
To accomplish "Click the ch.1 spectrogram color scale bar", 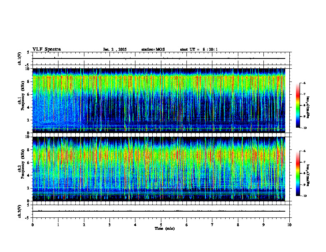I will 298,105.
